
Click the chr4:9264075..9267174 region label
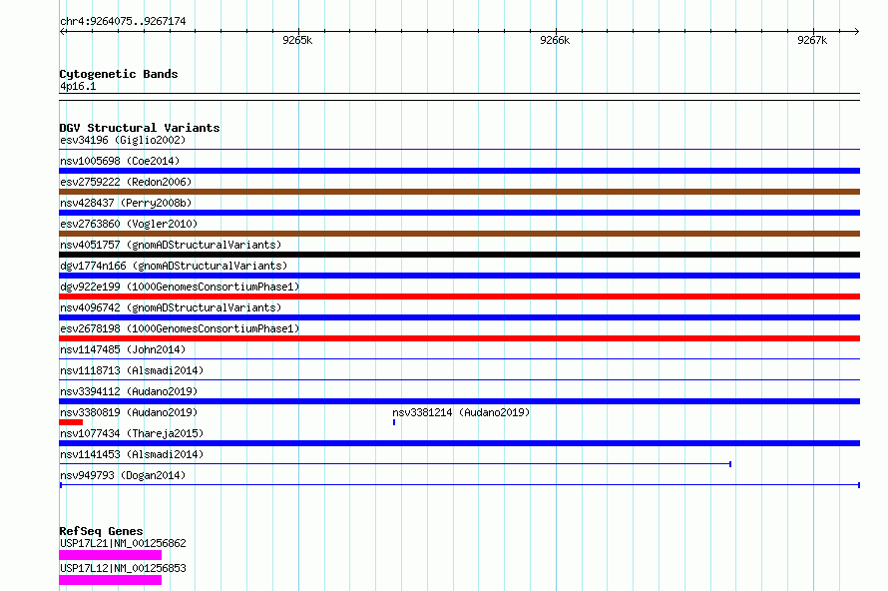click(123, 22)
